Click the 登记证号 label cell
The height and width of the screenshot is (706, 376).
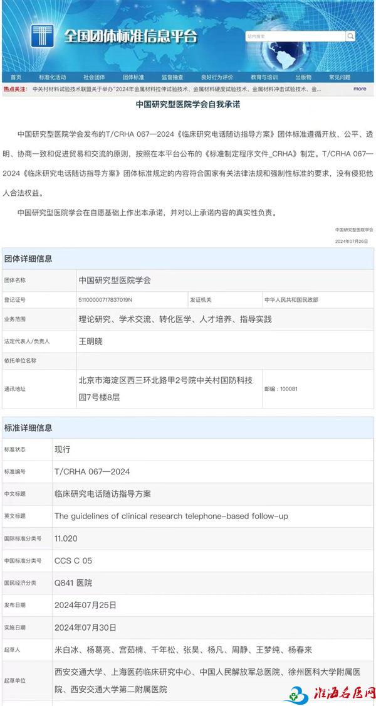click(39, 300)
